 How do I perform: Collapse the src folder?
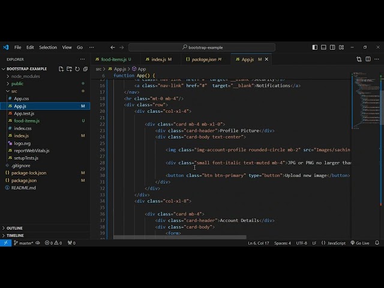(x=14, y=91)
